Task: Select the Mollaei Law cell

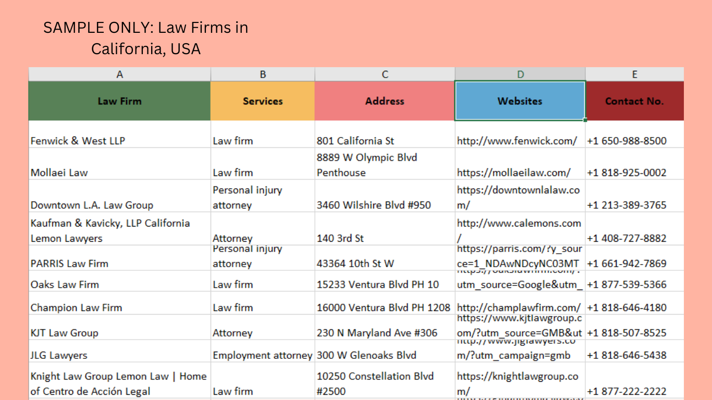Action: (119, 164)
